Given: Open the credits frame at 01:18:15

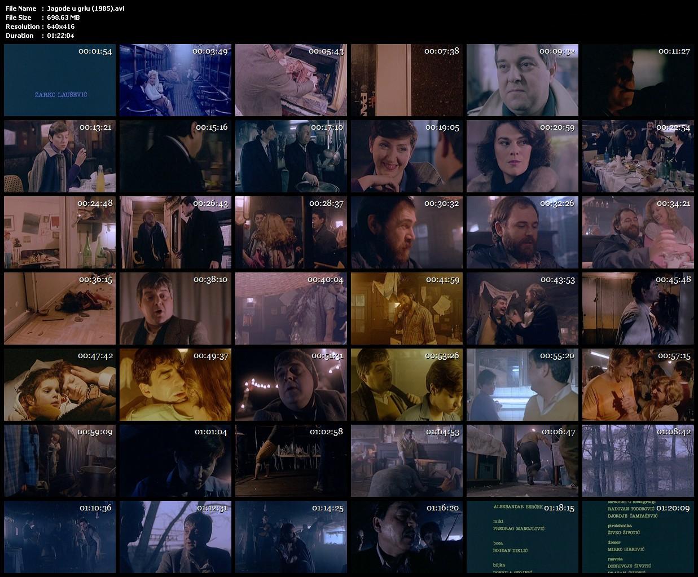Looking at the screenshot, I should pos(523,537).
